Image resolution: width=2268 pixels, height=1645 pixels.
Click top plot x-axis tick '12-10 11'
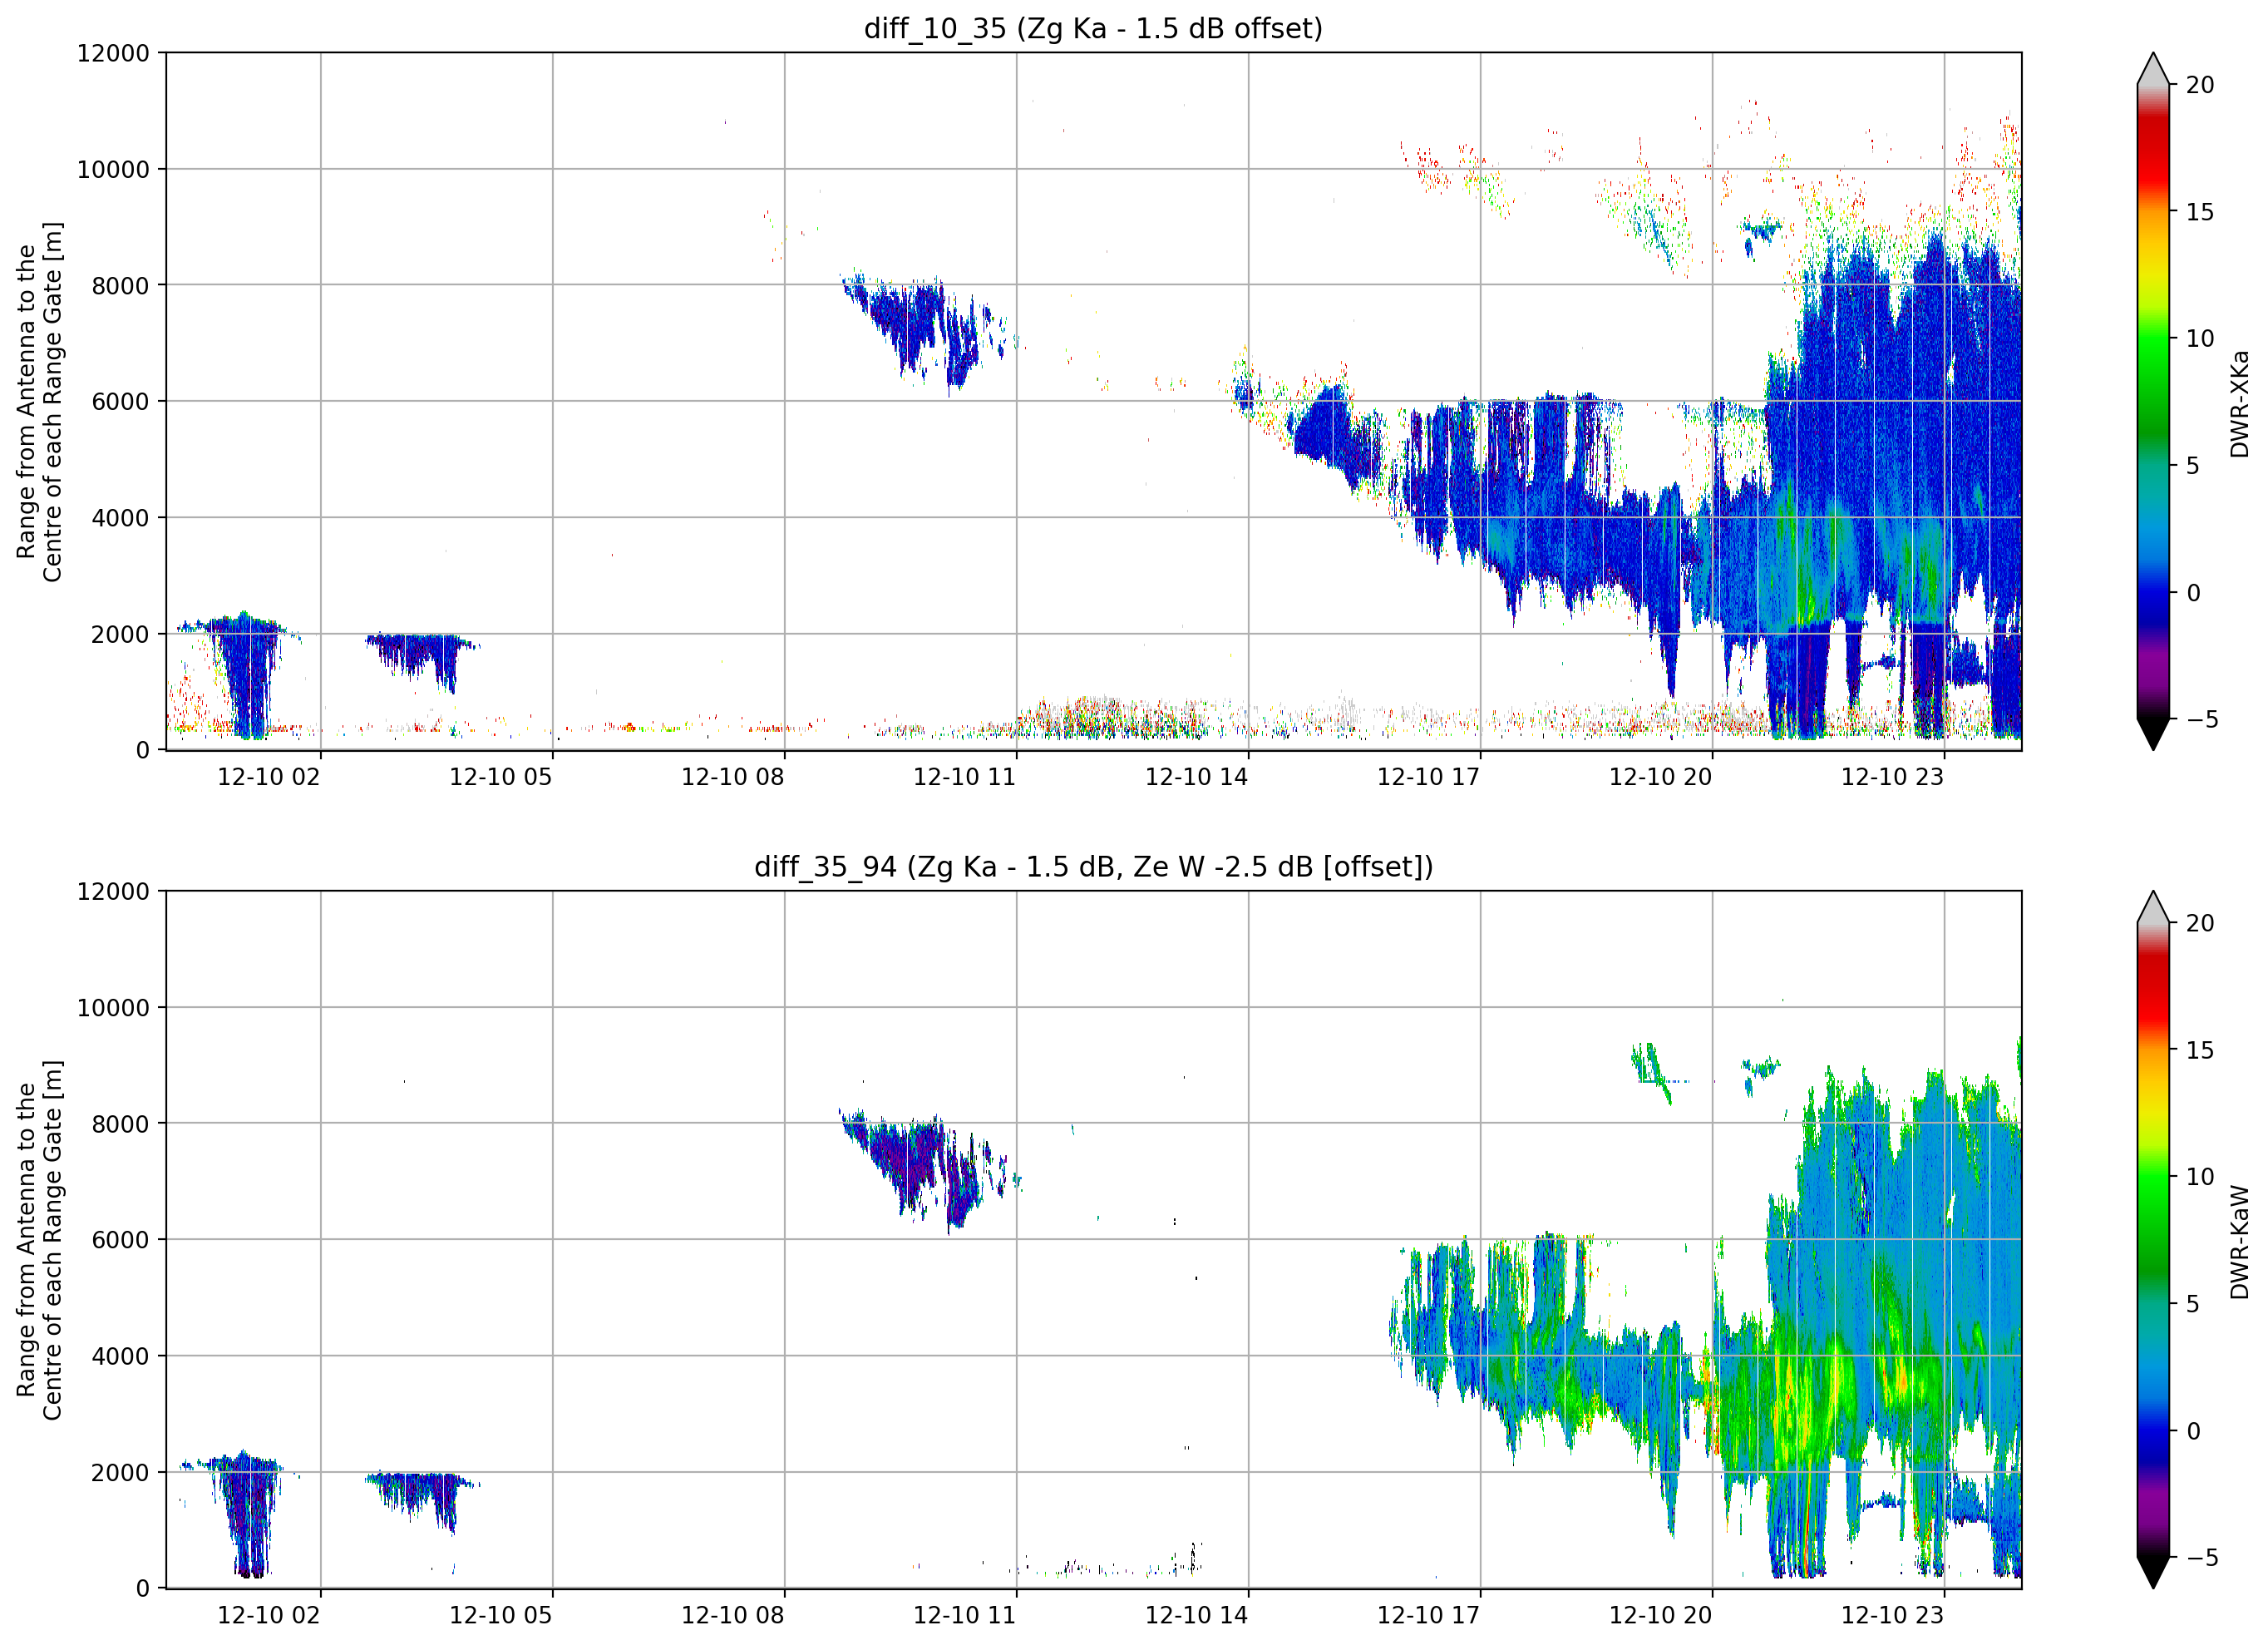point(965,777)
